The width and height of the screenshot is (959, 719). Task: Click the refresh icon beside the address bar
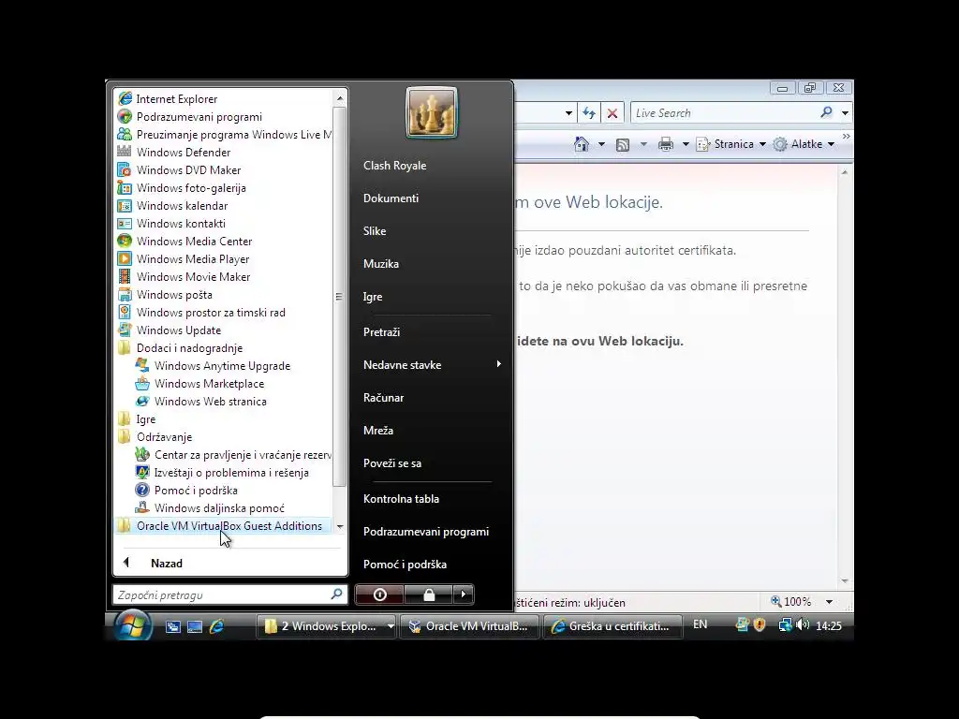[589, 113]
